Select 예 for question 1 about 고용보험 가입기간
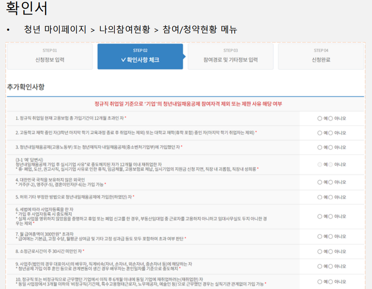This screenshot has width=372, height=289. [319, 118]
